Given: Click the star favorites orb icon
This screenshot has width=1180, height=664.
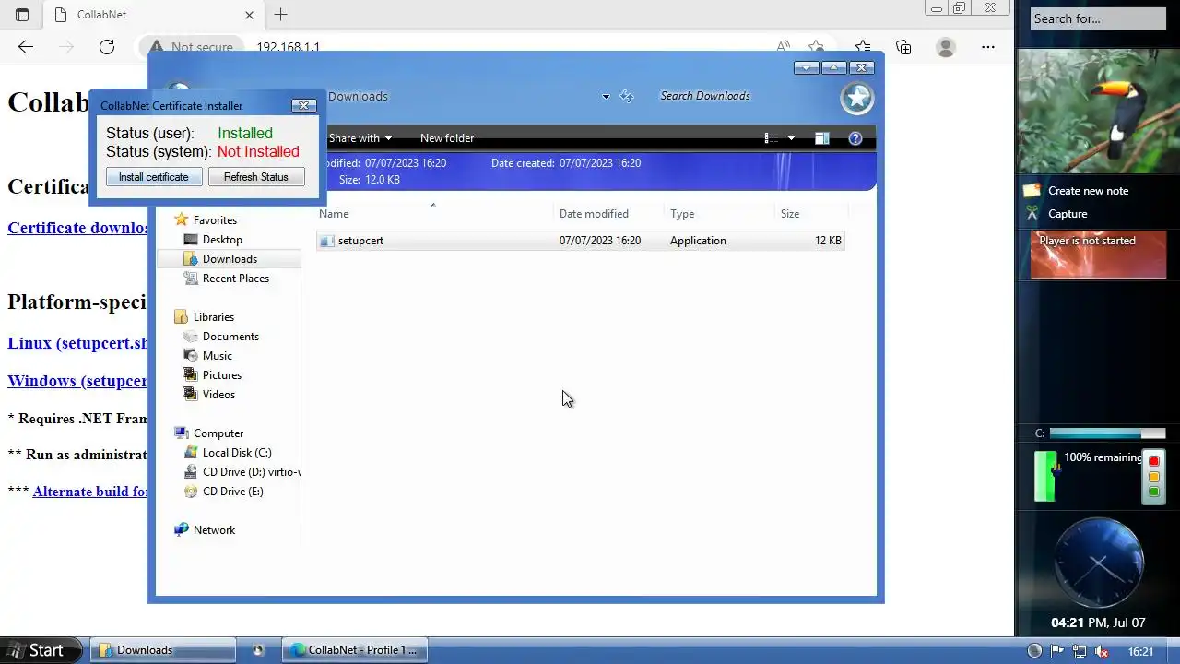Looking at the screenshot, I should click(x=856, y=97).
